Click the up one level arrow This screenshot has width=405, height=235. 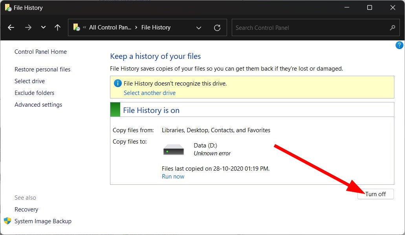pos(57,27)
